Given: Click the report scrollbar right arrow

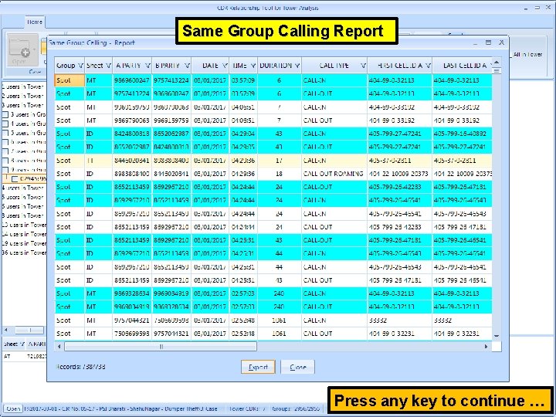Looking at the screenshot, I should 486,347.
